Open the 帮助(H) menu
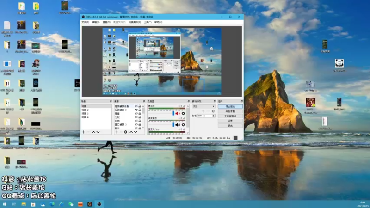 pyautogui.click(x=158, y=22)
